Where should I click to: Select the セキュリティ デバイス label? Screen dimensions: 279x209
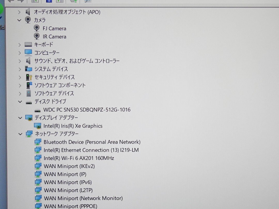coord(55,77)
